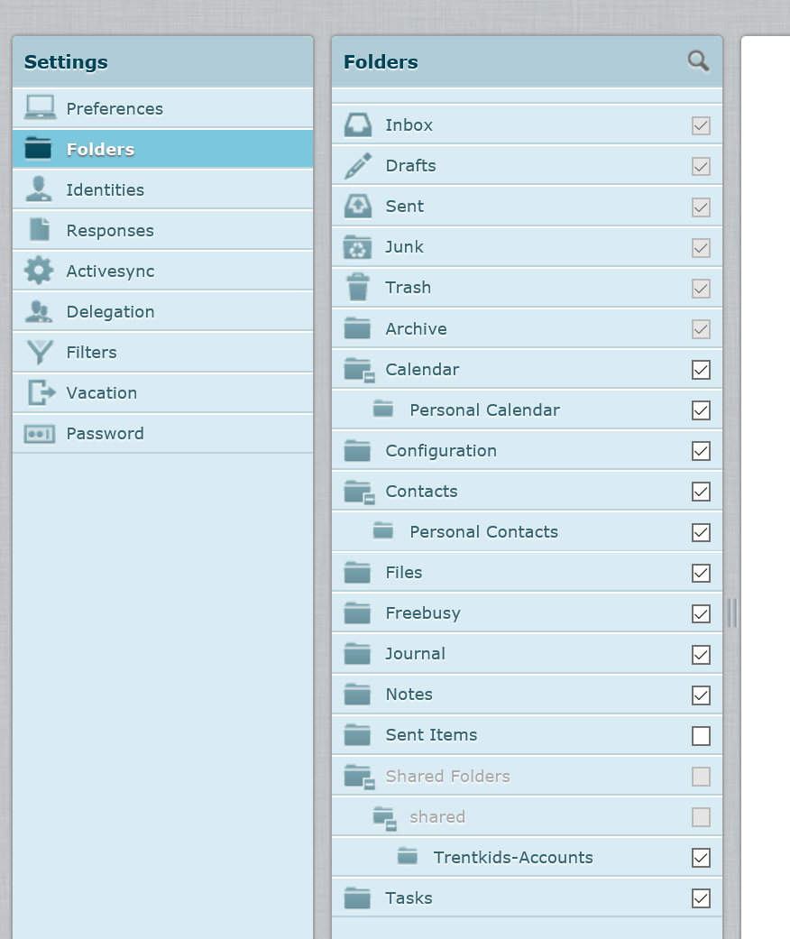This screenshot has height=939, width=790.
Task: Click the Activesync gear icon
Action: 39,271
